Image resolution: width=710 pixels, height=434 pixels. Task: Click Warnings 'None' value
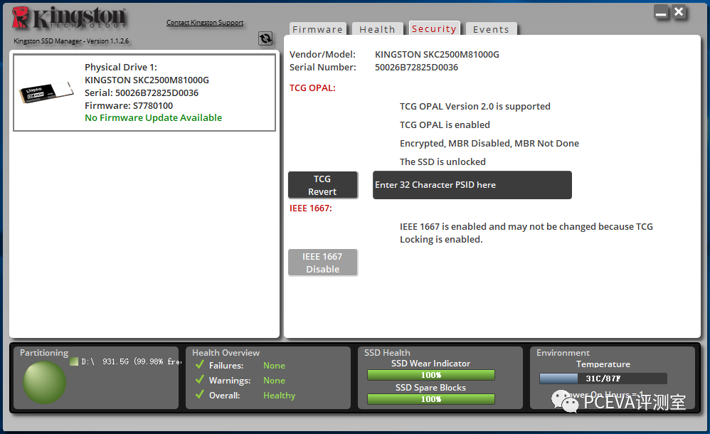pyautogui.click(x=274, y=381)
